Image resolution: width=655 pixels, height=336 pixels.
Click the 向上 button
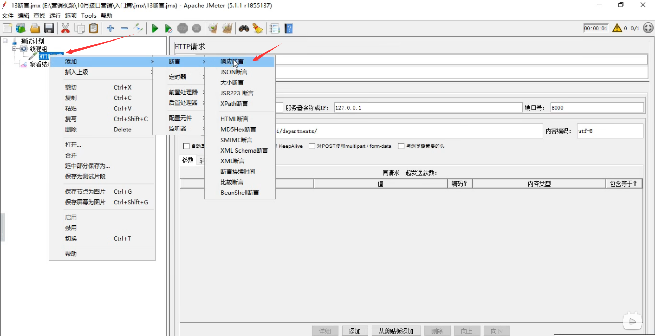point(467,331)
